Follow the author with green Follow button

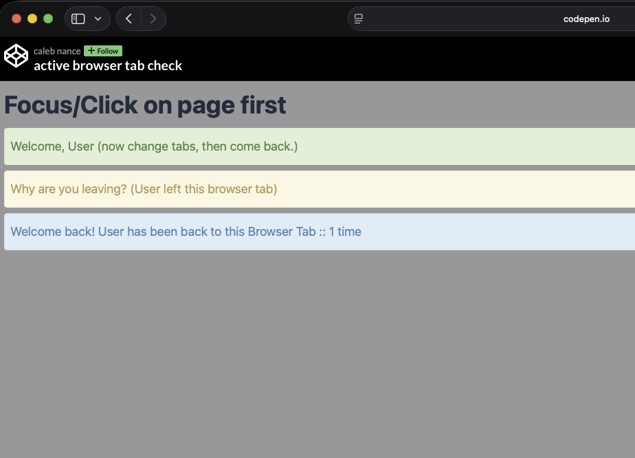coord(103,51)
